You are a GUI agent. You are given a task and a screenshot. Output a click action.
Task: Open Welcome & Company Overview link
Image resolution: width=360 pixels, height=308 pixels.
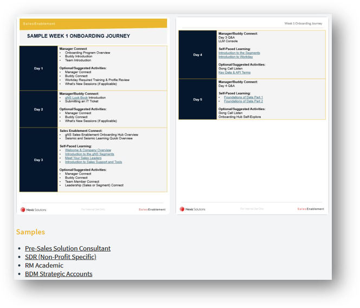[88, 150]
